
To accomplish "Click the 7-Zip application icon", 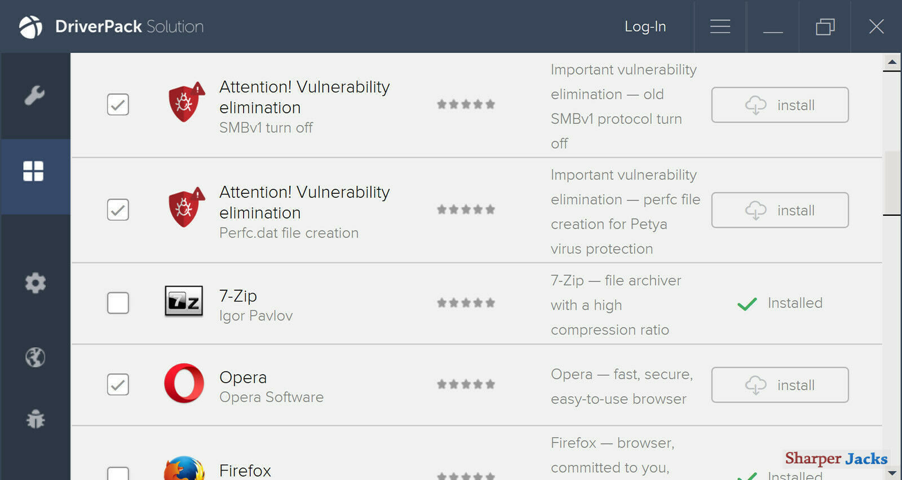I will tap(184, 301).
